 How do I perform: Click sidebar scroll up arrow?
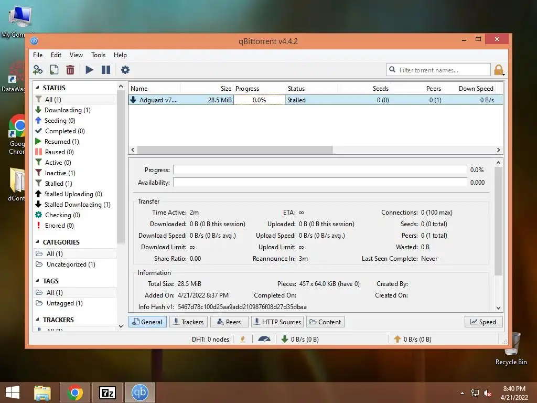pyautogui.click(x=121, y=86)
